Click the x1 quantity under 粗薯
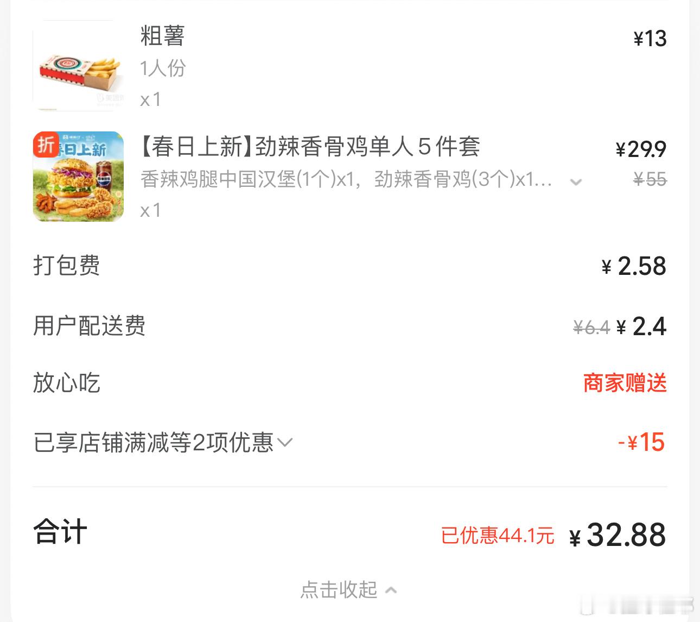The width and height of the screenshot is (700, 622). [x=151, y=99]
